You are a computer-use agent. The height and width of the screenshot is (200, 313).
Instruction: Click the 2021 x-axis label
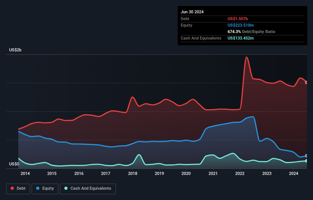[213, 173]
